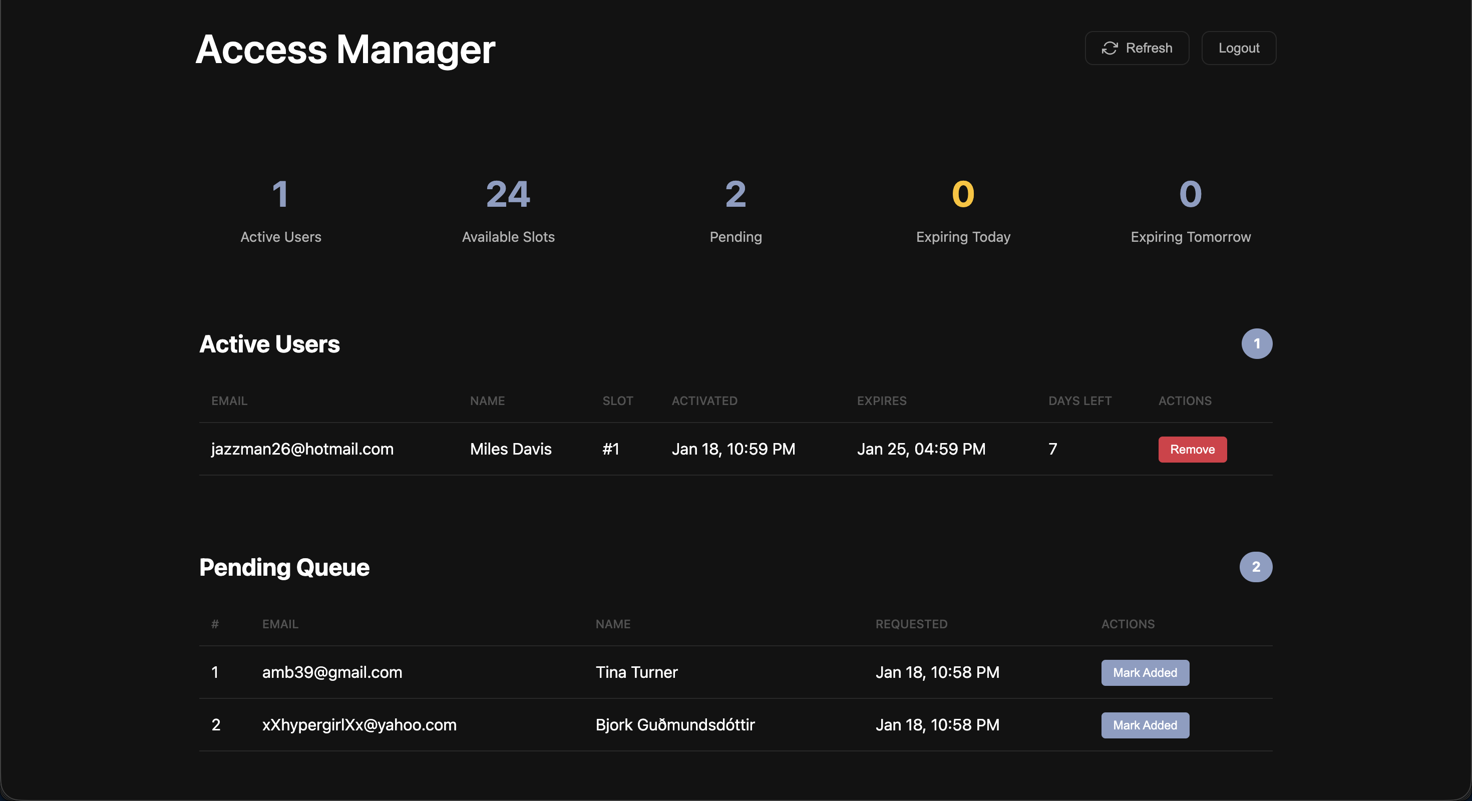This screenshot has width=1472, height=801.
Task: Mark Tina Turner as added
Action: point(1145,672)
